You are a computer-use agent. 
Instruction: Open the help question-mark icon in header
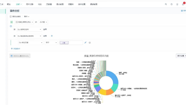pos(172,4)
